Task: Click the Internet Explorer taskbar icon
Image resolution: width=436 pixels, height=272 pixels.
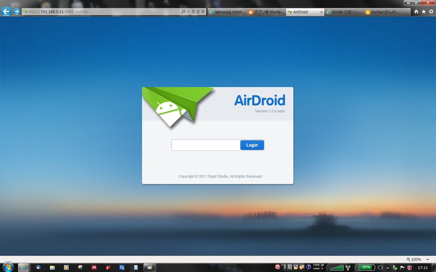Action: tap(23, 267)
